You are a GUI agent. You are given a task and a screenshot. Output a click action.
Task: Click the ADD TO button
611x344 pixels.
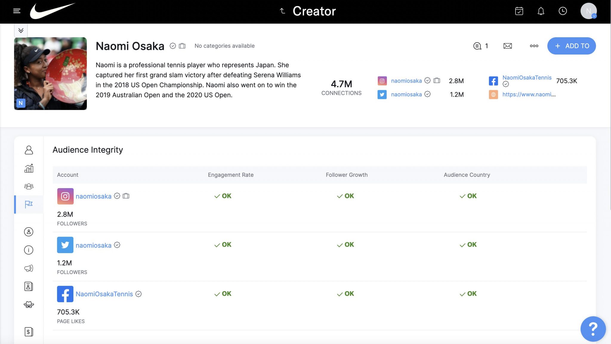[571, 46]
